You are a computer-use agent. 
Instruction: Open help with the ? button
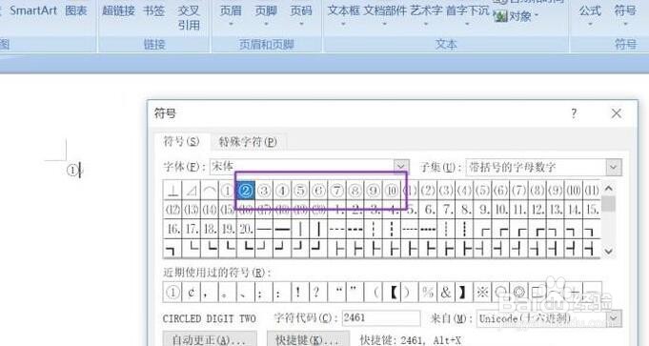tap(574, 113)
